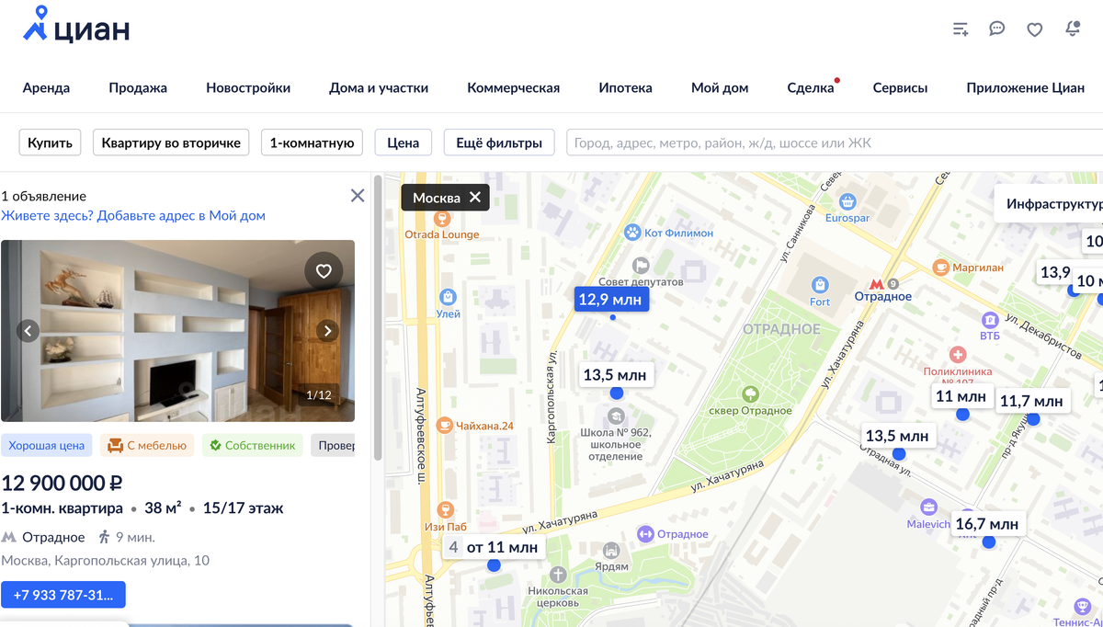Screen dimensions: 1103x627
Task: Click Otrada Lounge cafe icon on map
Action: tap(442, 218)
